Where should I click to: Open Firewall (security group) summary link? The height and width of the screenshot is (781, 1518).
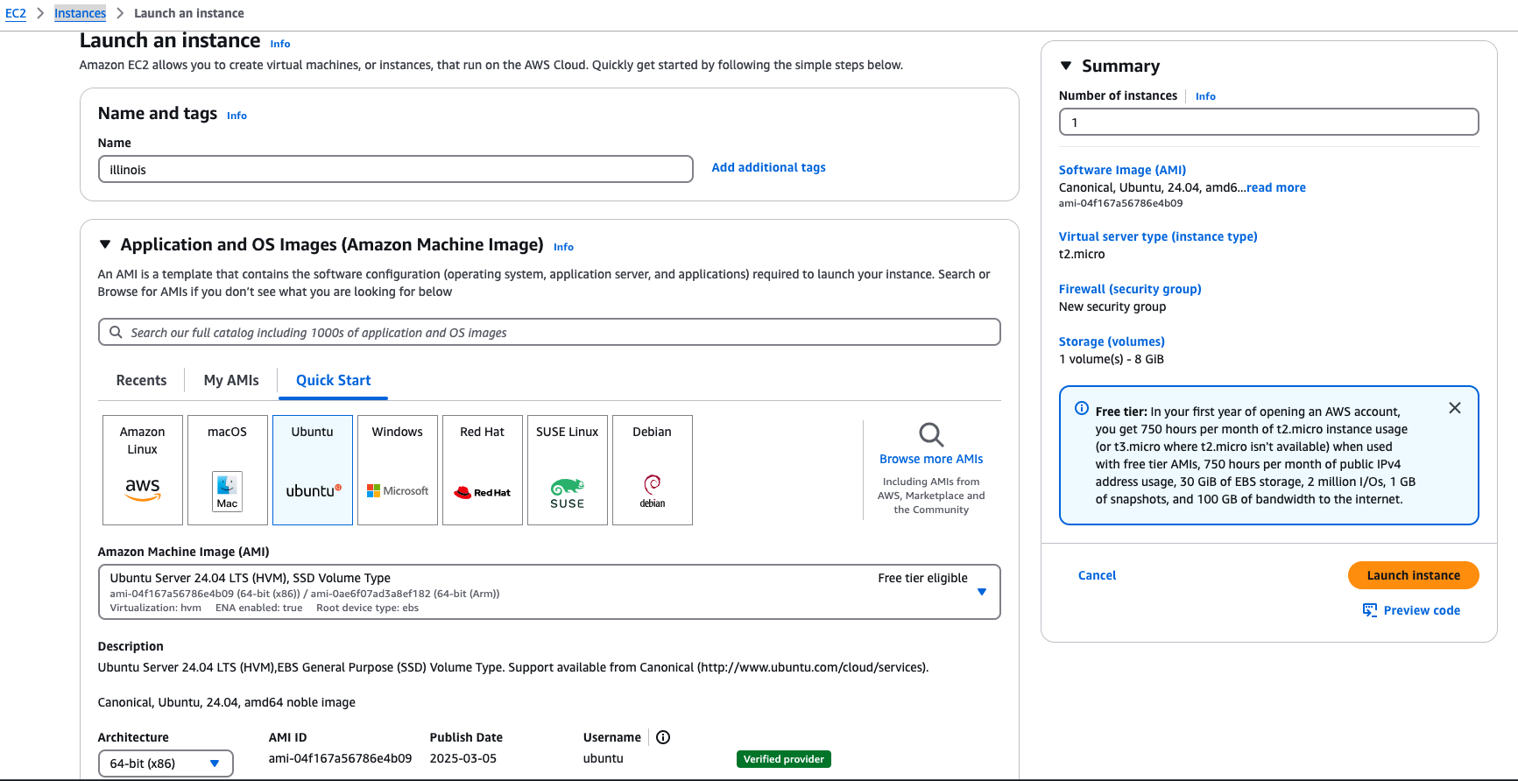1130,289
